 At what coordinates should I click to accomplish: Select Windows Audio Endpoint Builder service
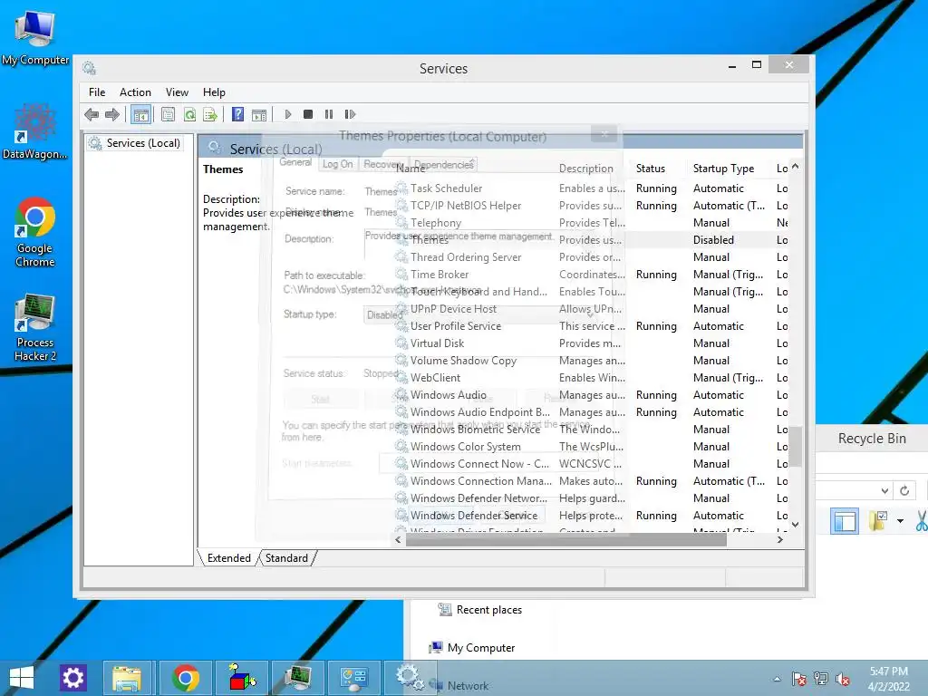click(592, 411)
